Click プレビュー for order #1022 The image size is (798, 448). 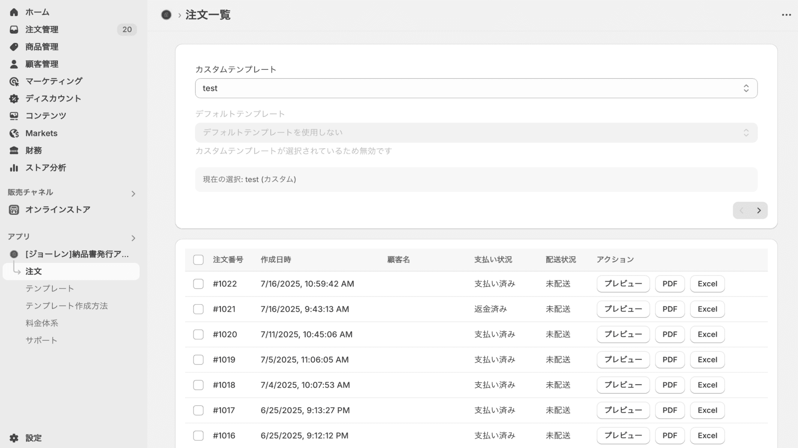click(x=623, y=284)
